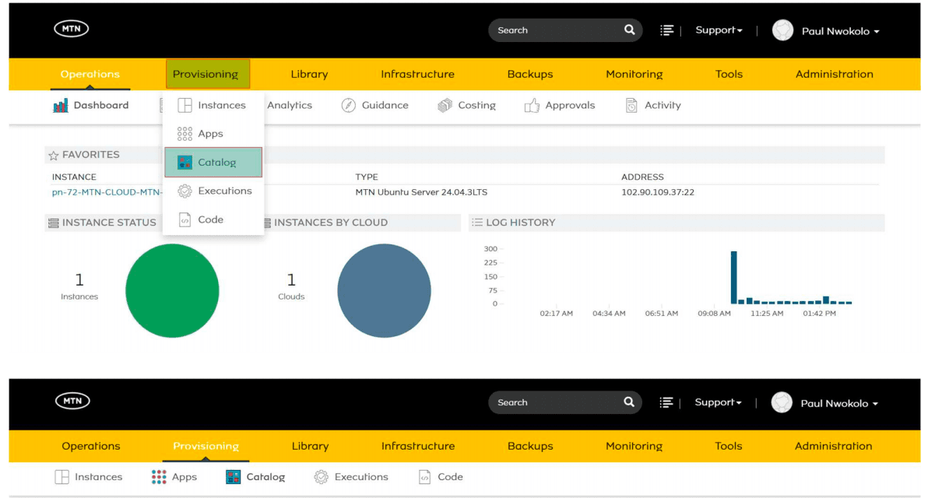Click the green Instance Status pie chart
The height and width of the screenshot is (498, 928).
click(172, 290)
